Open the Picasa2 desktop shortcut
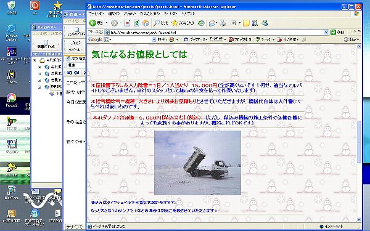This screenshot has width=370, height=231. point(11,100)
